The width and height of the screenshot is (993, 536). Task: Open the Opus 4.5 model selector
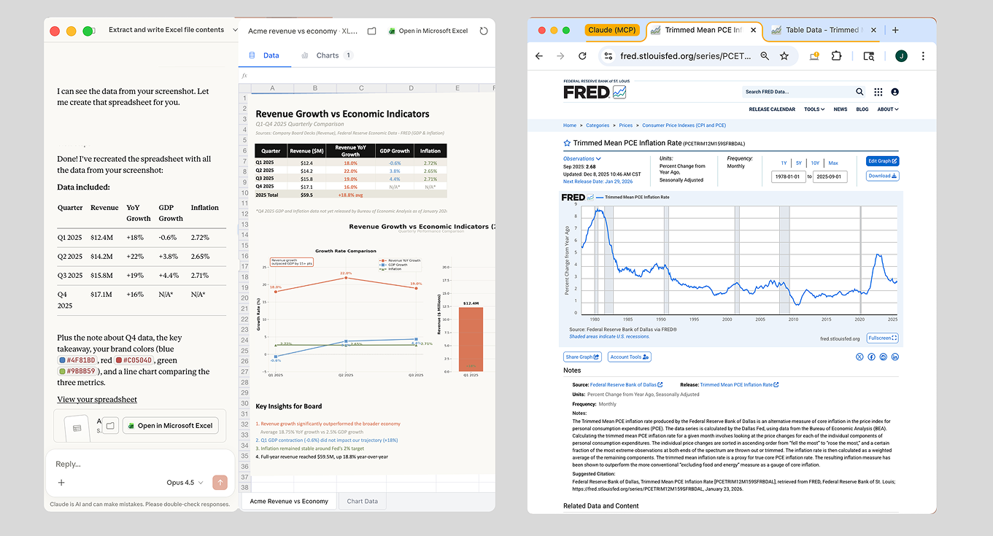[185, 483]
